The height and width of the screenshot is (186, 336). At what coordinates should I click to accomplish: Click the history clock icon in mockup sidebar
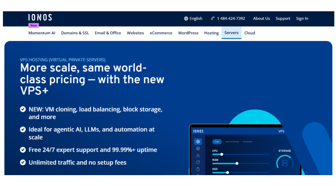pos(198,162)
